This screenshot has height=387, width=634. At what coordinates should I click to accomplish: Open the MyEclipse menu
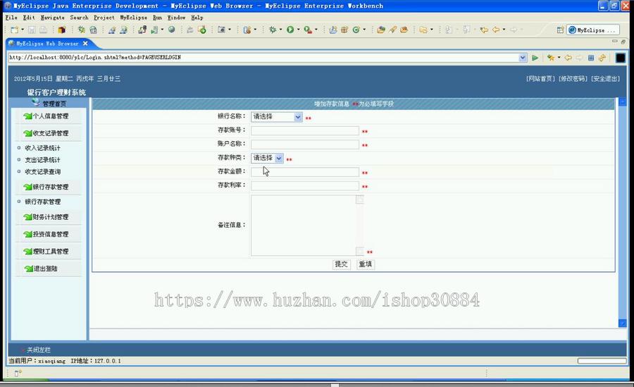tap(133, 18)
